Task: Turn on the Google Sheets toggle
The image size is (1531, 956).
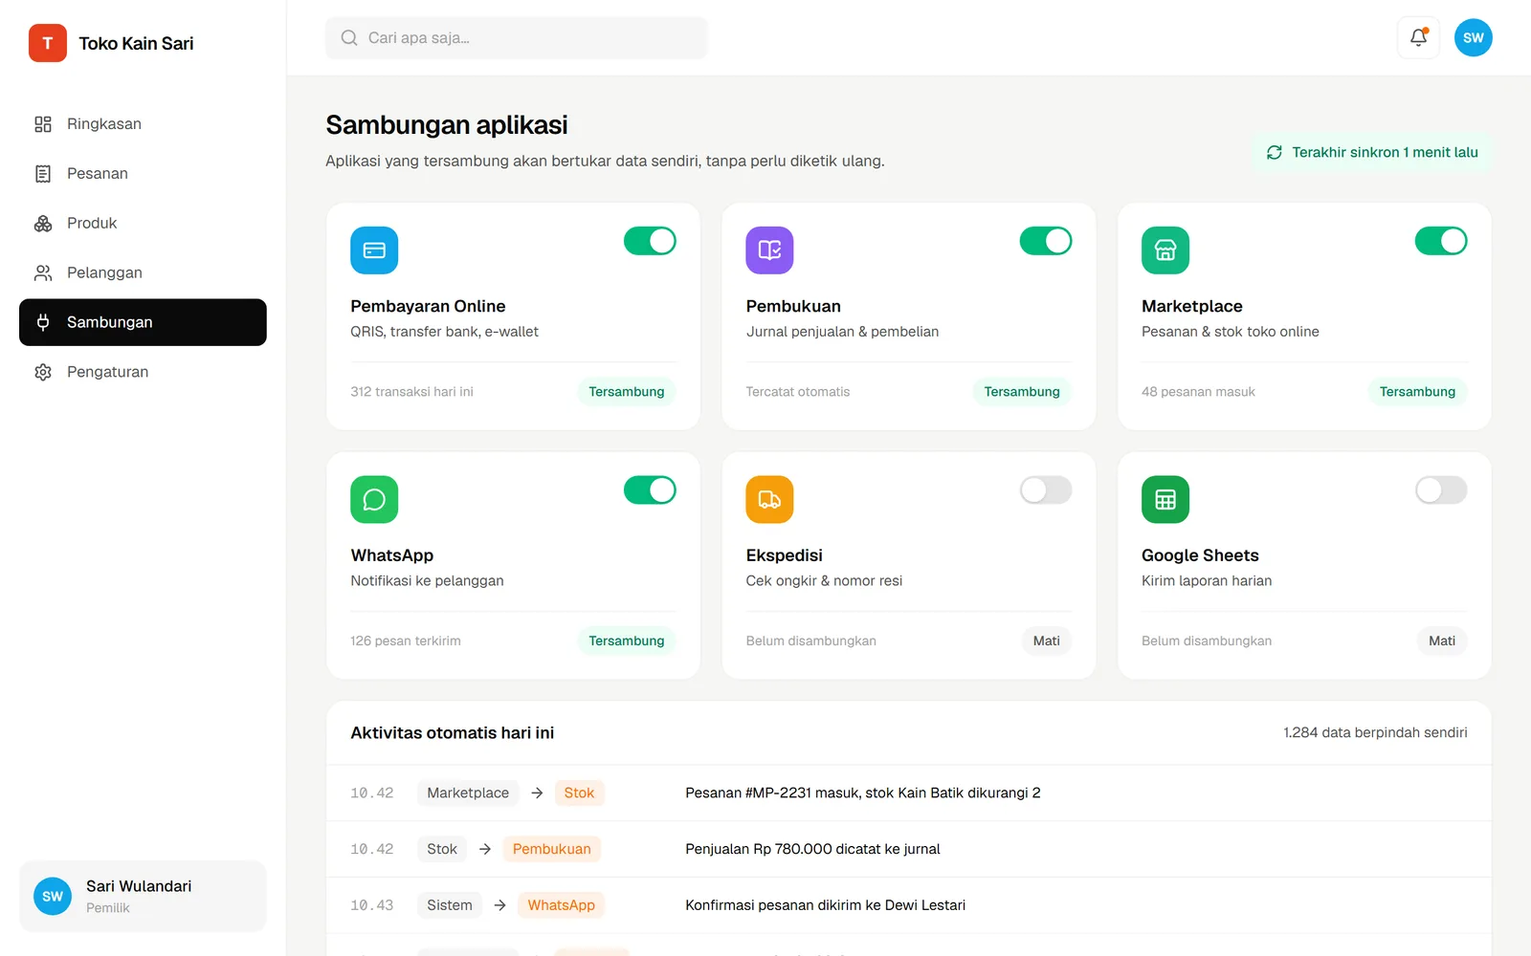Action: click(x=1441, y=489)
